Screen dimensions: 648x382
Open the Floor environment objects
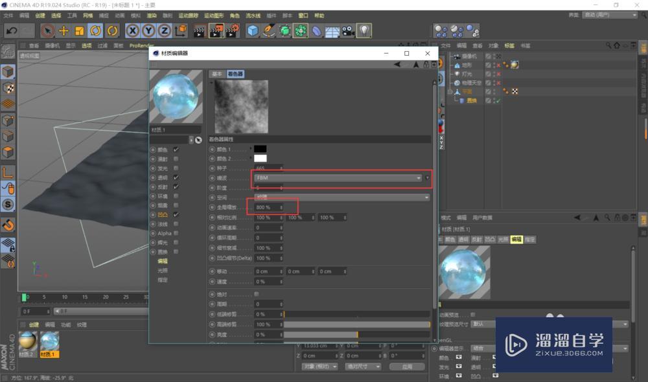[x=332, y=30]
